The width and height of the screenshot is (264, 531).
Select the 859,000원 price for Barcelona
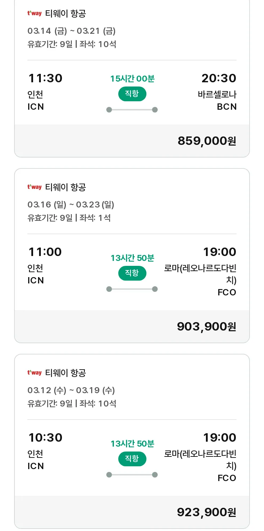207,141
